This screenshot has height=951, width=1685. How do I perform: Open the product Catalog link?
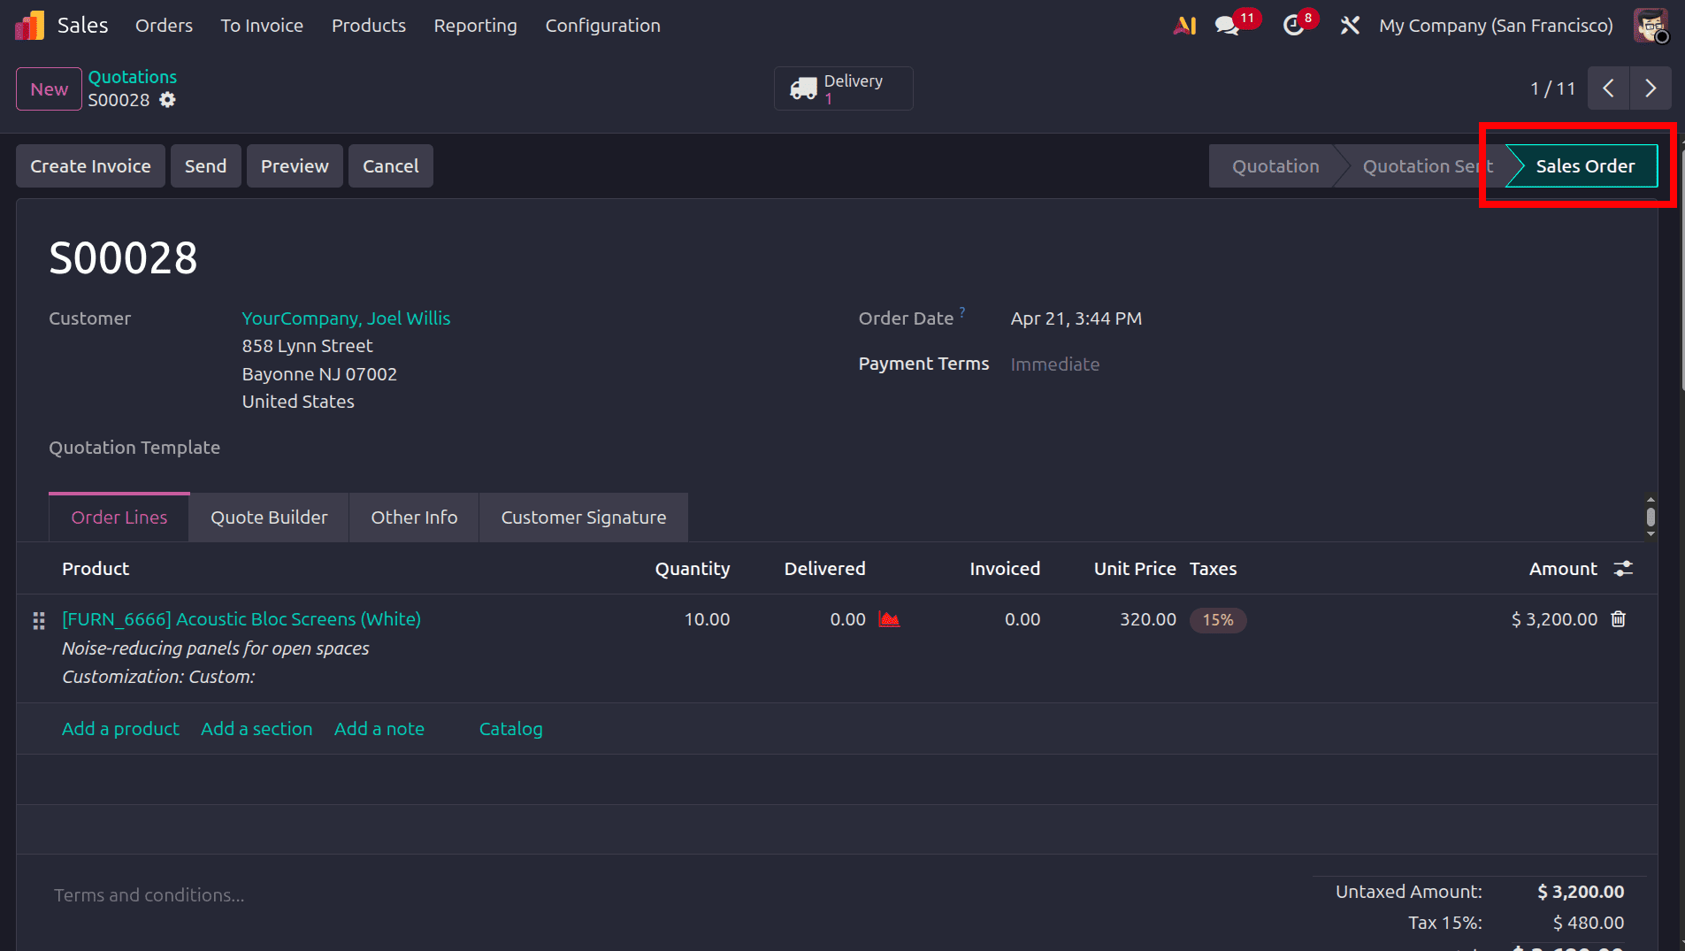pyautogui.click(x=511, y=728)
